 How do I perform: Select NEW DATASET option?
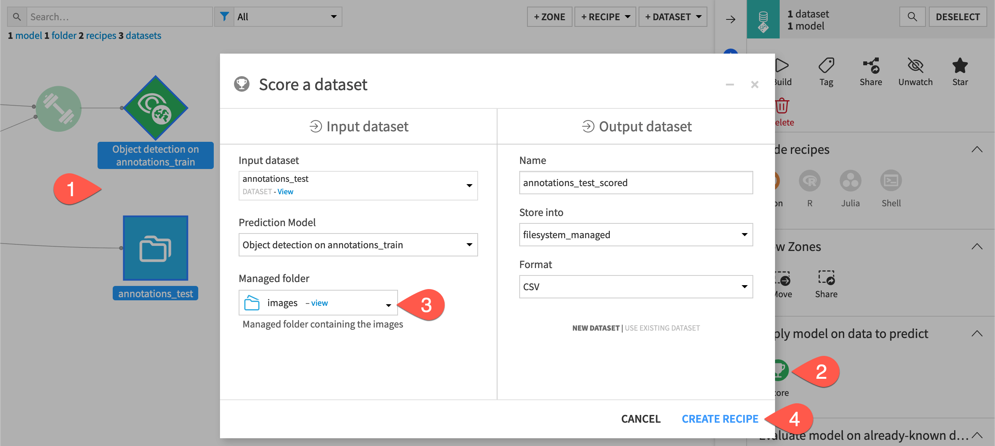596,328
